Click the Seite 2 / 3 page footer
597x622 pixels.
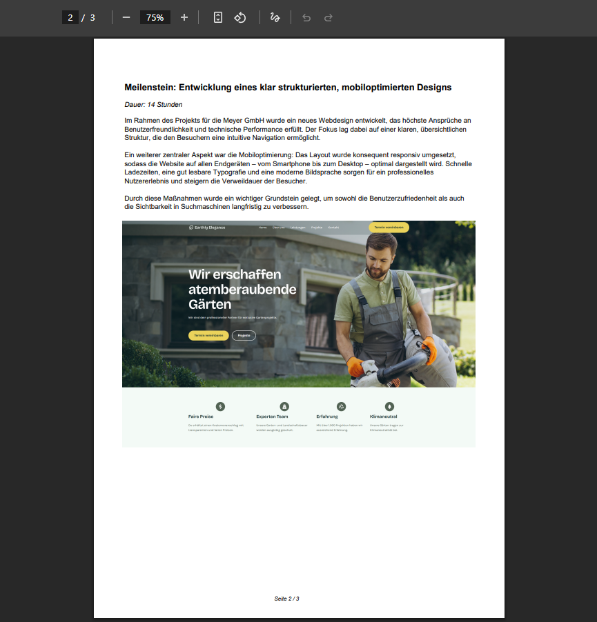[x=286, y=599]
